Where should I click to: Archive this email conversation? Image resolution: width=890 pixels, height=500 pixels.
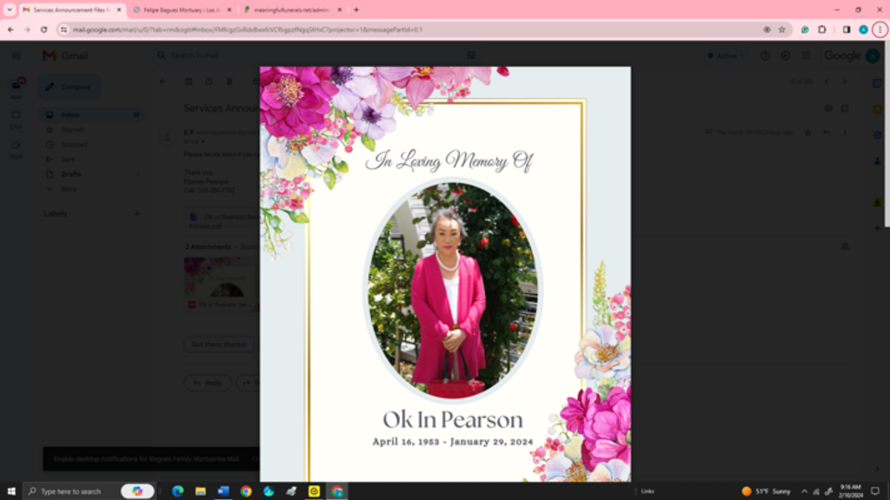(189, 82)
